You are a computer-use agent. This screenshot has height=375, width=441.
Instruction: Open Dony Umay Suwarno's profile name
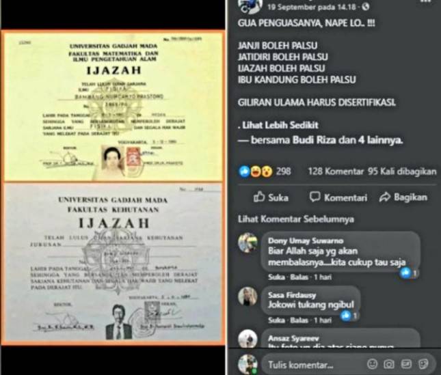306,240
